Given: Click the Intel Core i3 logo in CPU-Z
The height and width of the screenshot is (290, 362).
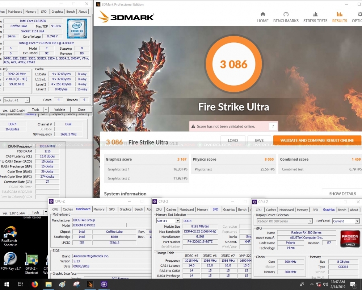Looking at the screenshot, I should 77,28.
